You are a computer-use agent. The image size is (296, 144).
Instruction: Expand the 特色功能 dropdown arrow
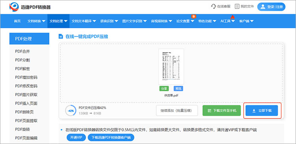(214, 21)
